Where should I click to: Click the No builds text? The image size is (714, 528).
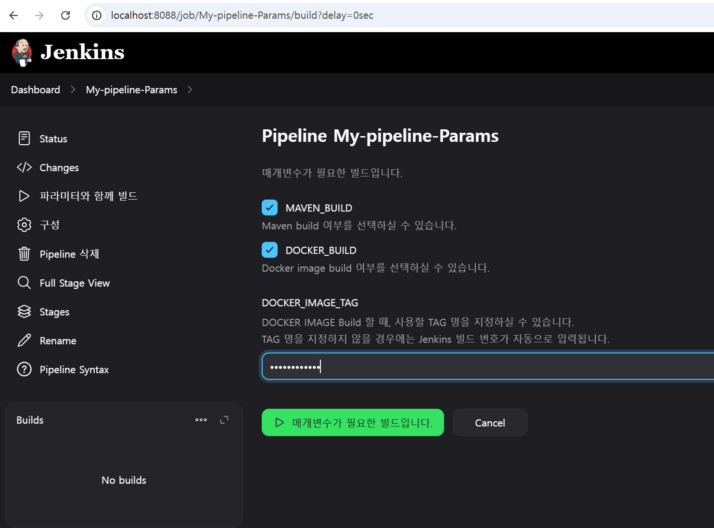click(x=124, y=480)
